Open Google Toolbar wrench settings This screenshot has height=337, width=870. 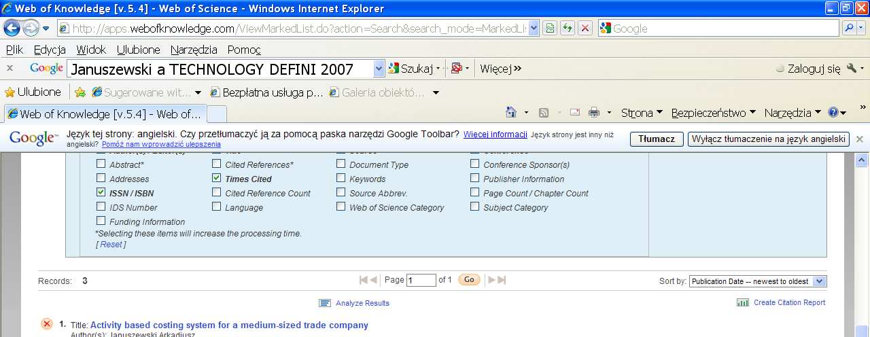(852, 69)
